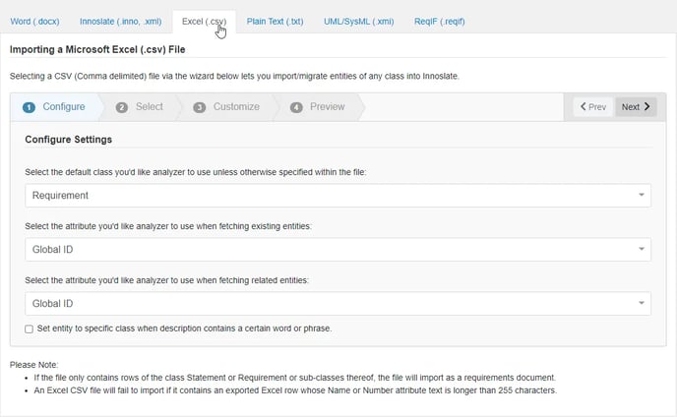
Task: Open the related entities Global ID dropdown
Action: [338, 304]
